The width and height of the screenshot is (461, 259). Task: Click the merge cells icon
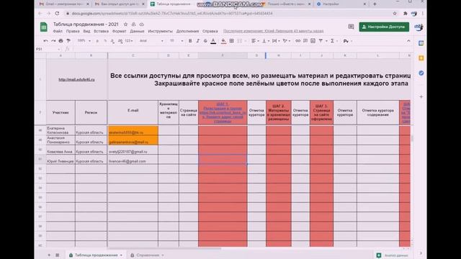(x=240, y=41)
